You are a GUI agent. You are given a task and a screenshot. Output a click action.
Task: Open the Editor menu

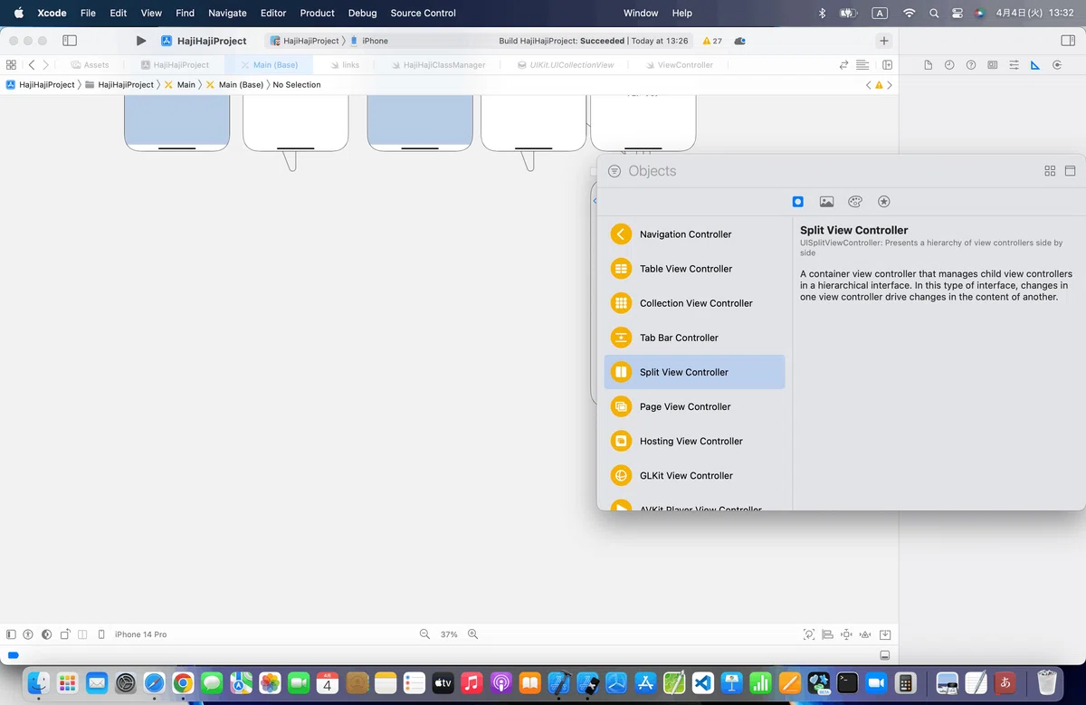(x=273, y=13)
